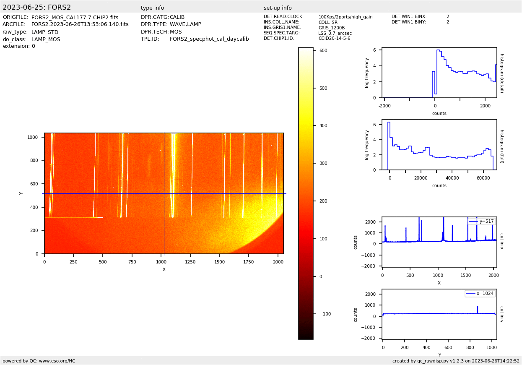Screen dimensions: 522x365
Task: Select the ARCFILE filename text
Action: tap(80, 25)
